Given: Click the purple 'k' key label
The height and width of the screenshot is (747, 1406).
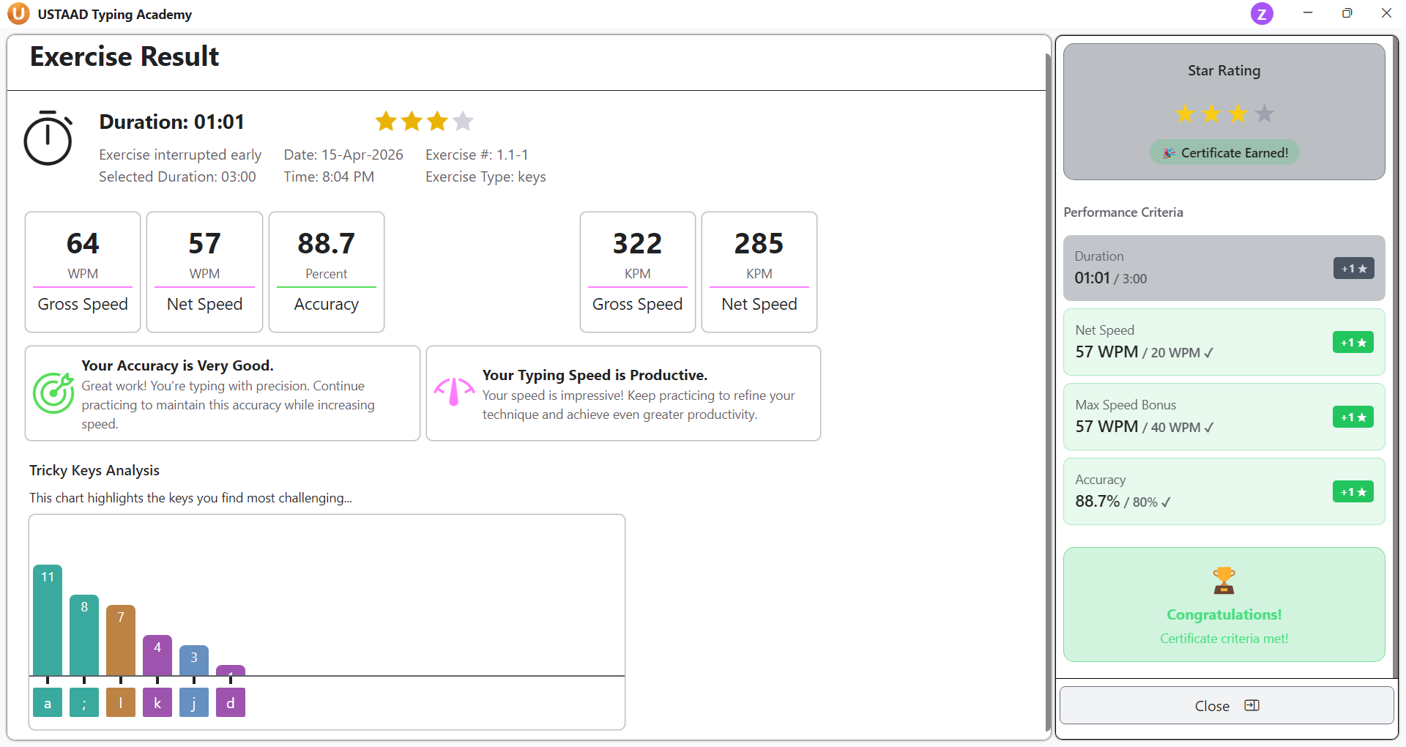Looking at the screenshot, I should click(157, 703).
